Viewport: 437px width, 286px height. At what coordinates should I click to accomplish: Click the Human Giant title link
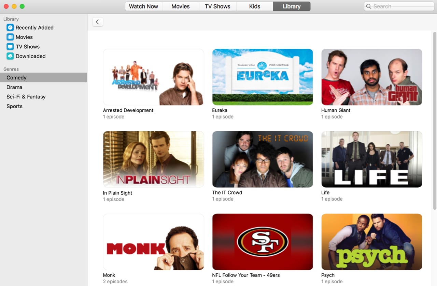coord(336,110)
